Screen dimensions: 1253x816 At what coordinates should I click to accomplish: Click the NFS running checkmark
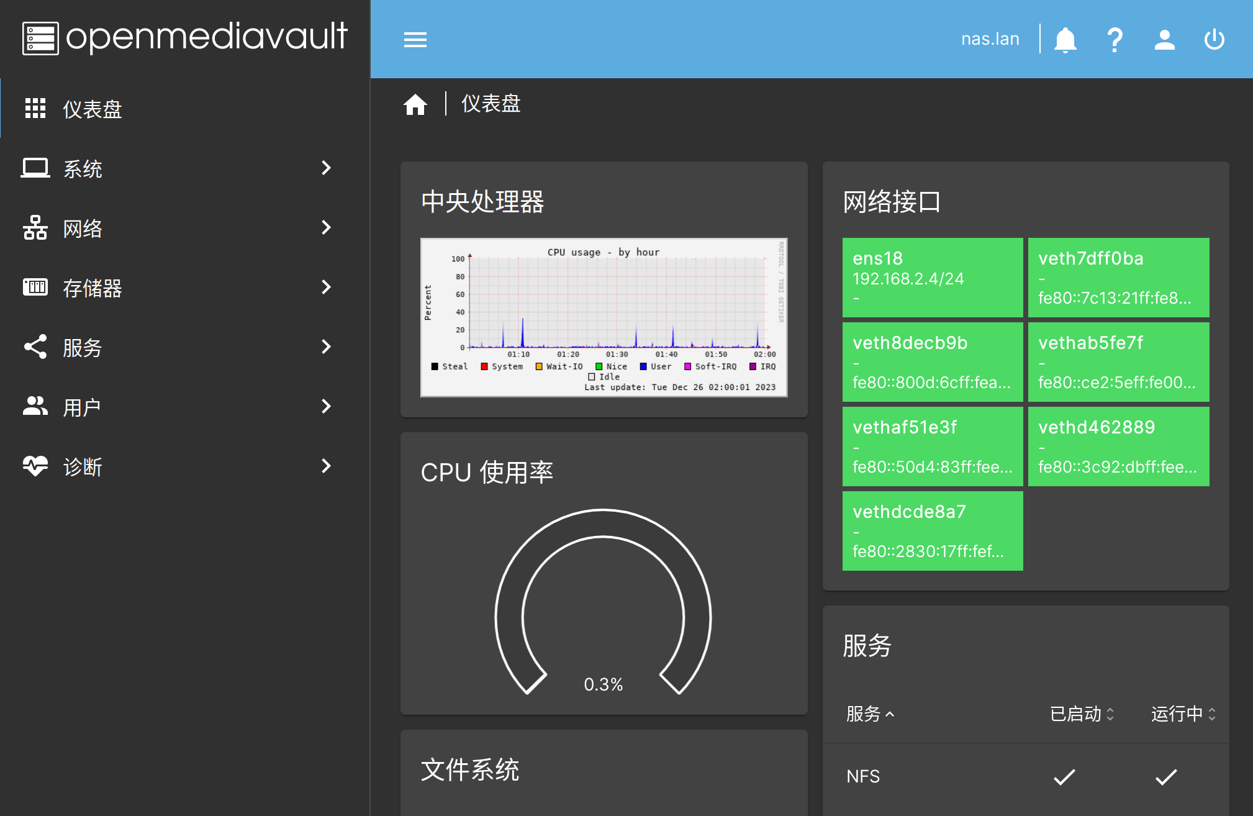click(1166, 777)
